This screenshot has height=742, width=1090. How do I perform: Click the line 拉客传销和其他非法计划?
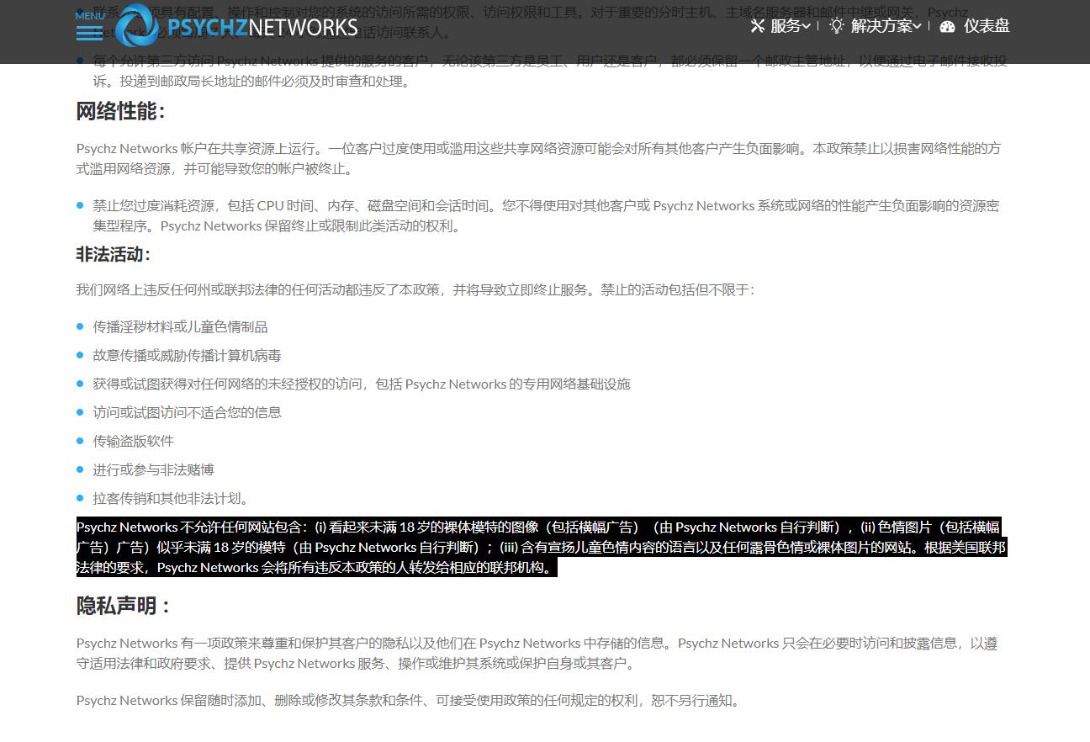171,498
